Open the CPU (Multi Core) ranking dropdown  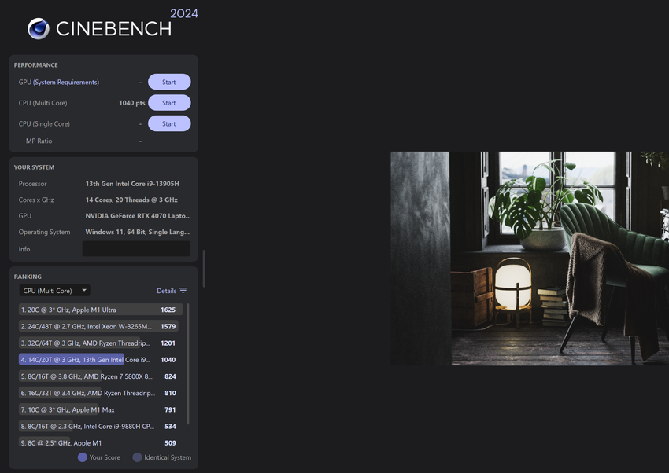54,291
